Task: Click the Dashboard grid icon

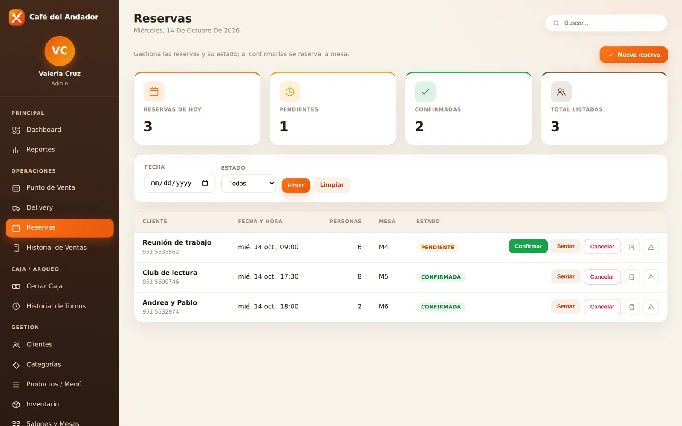Action: tap(16, 130)
